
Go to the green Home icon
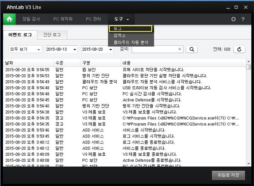click(9, 19)
